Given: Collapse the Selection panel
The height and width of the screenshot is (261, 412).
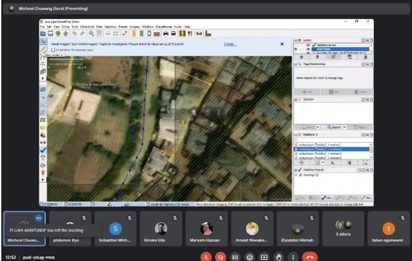Looking at the screenshot, I should pos(295,100).
